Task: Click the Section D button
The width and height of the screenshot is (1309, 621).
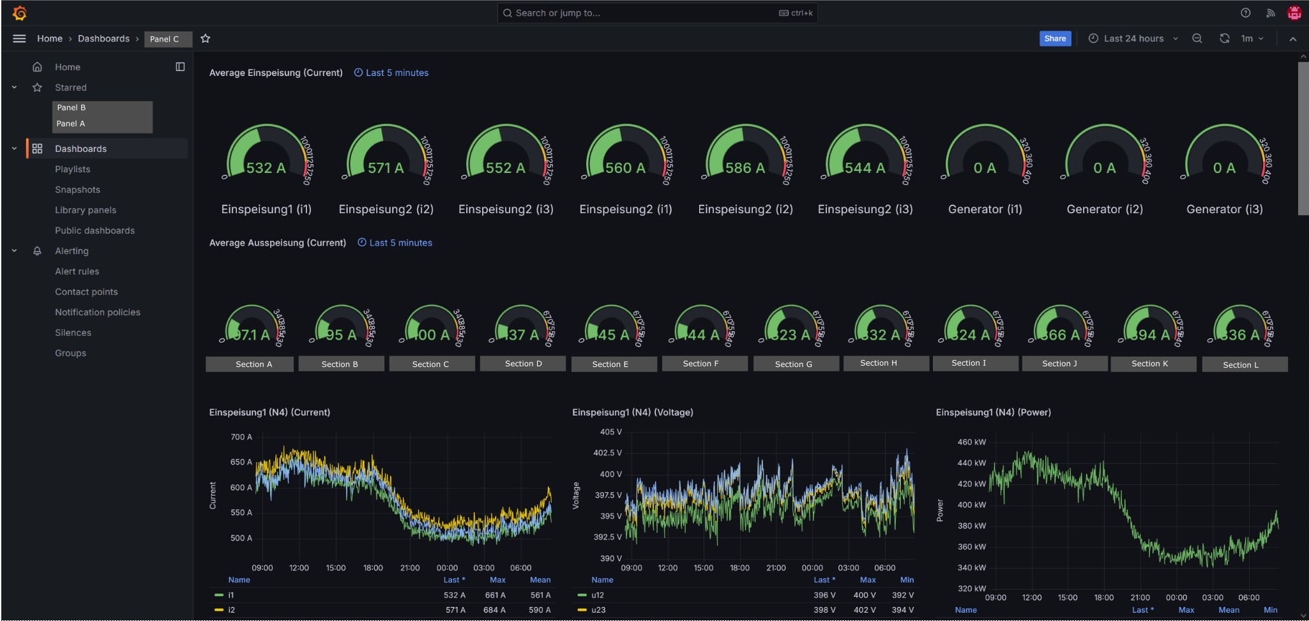Action: (523, 364)
